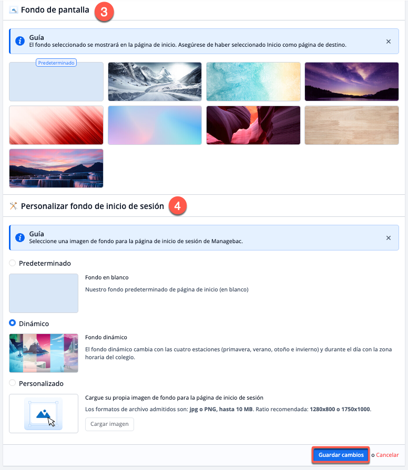Viewport: 408px width, 470px height.
Task: Dismiss the wallpaper guide info banner
Action: click(x=389, y=41)
